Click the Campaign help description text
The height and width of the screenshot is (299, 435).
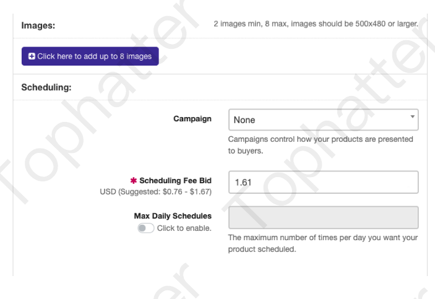click(x=321, y=145)
